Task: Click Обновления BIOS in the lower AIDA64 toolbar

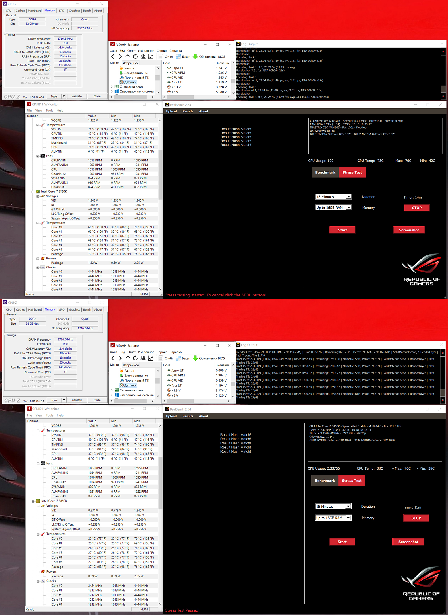Action: click(209, 358)
